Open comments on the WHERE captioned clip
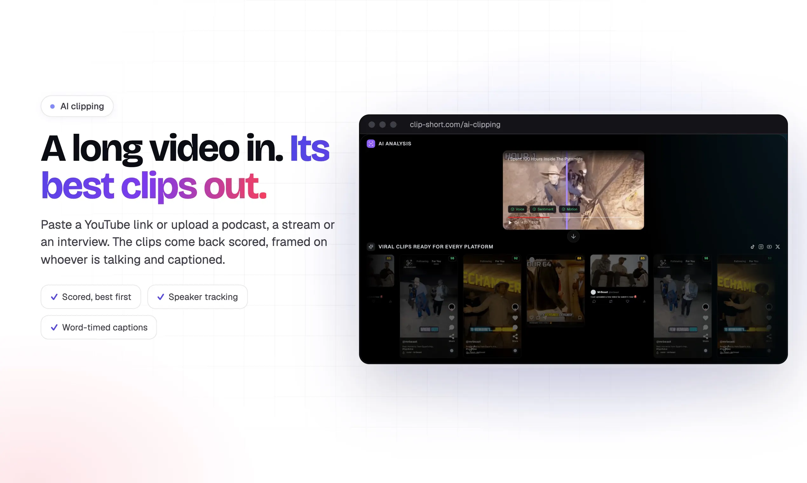Image resolution: width=807 pixels, height=483 pixels. (x=452, y=327)
